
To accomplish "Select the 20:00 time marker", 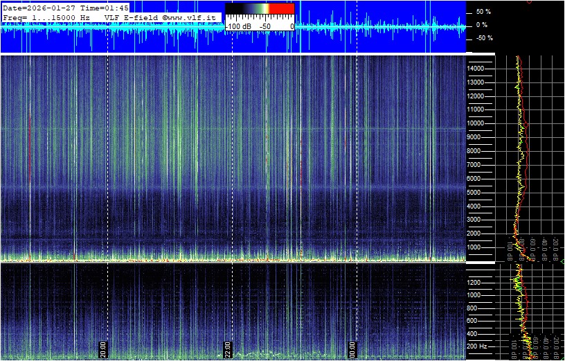I will (x=103, y=349).
